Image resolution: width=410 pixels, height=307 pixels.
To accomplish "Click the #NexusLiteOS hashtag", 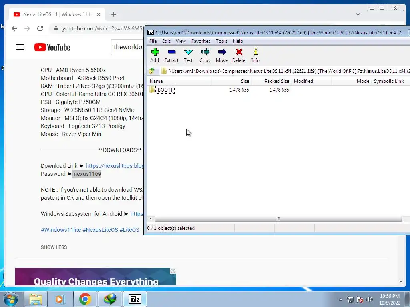I will (100, 230).
